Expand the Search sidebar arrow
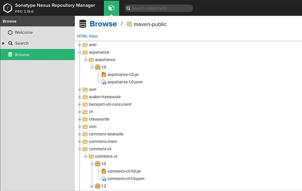 [x=4, y=43]
